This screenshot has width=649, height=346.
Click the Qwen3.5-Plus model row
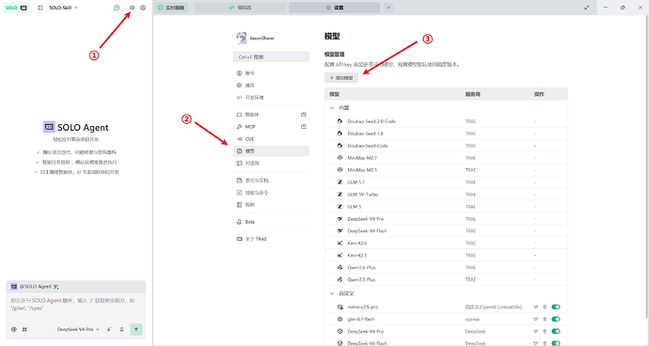point(446,280)
